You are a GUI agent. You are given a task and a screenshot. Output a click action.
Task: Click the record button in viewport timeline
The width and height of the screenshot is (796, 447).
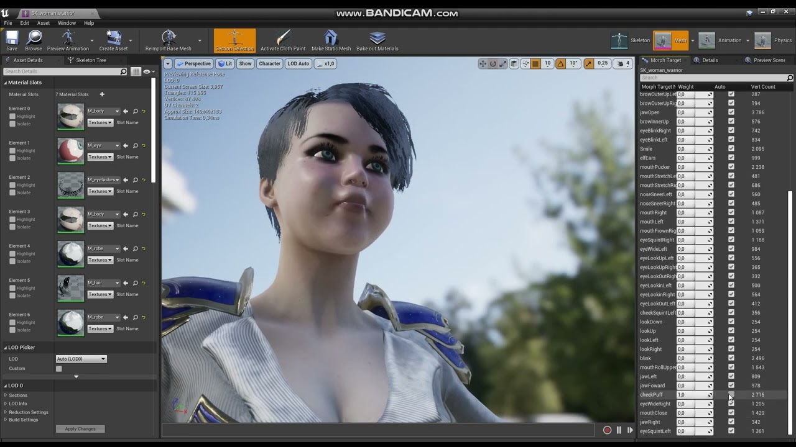608,430
